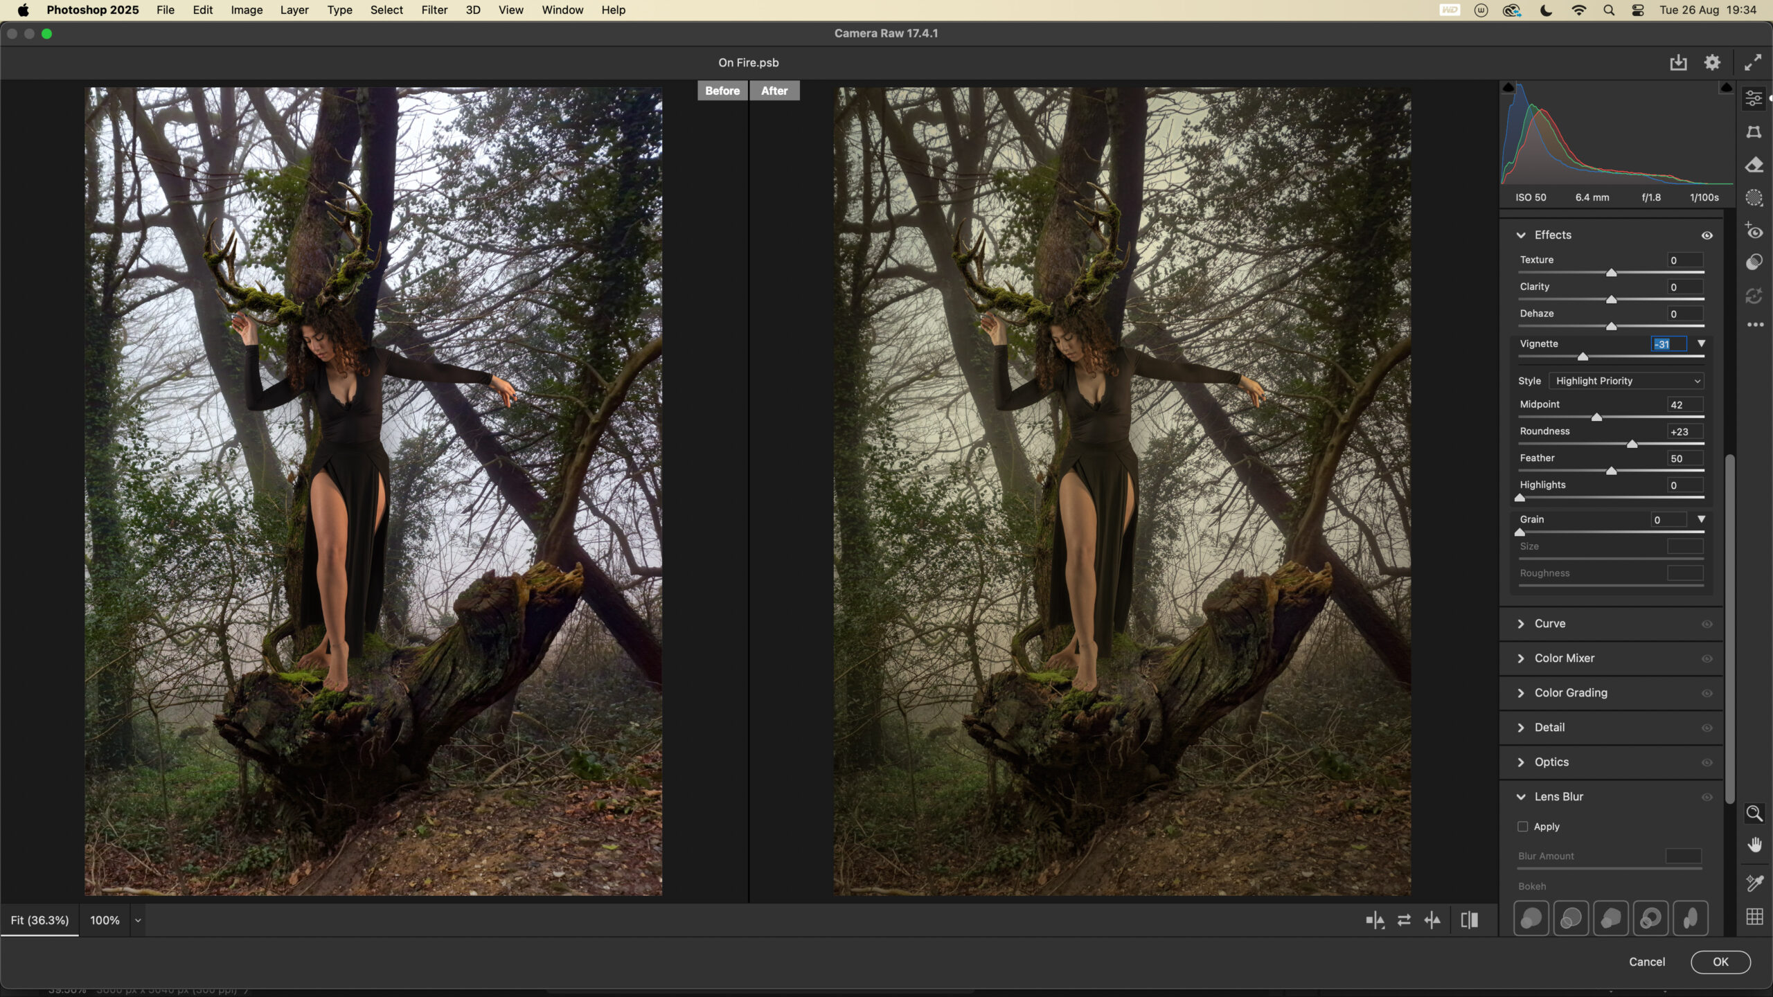Toggle full screen mode icon
The image size is (1773, 997).
tap(1753, 62)
